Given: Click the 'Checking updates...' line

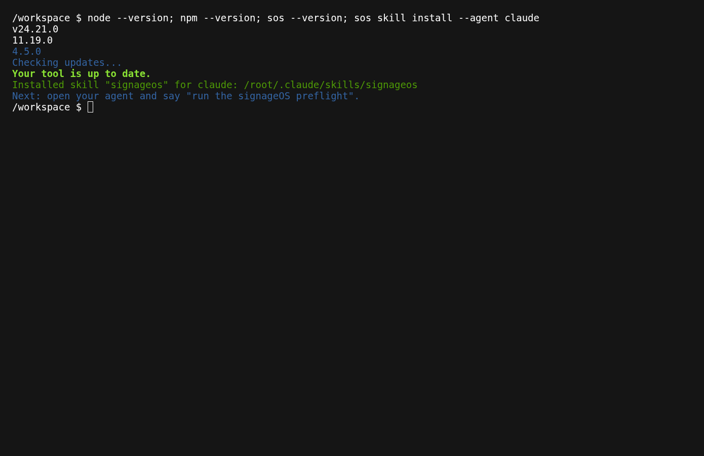Looking at the screenshot, I should pos(67,63).
